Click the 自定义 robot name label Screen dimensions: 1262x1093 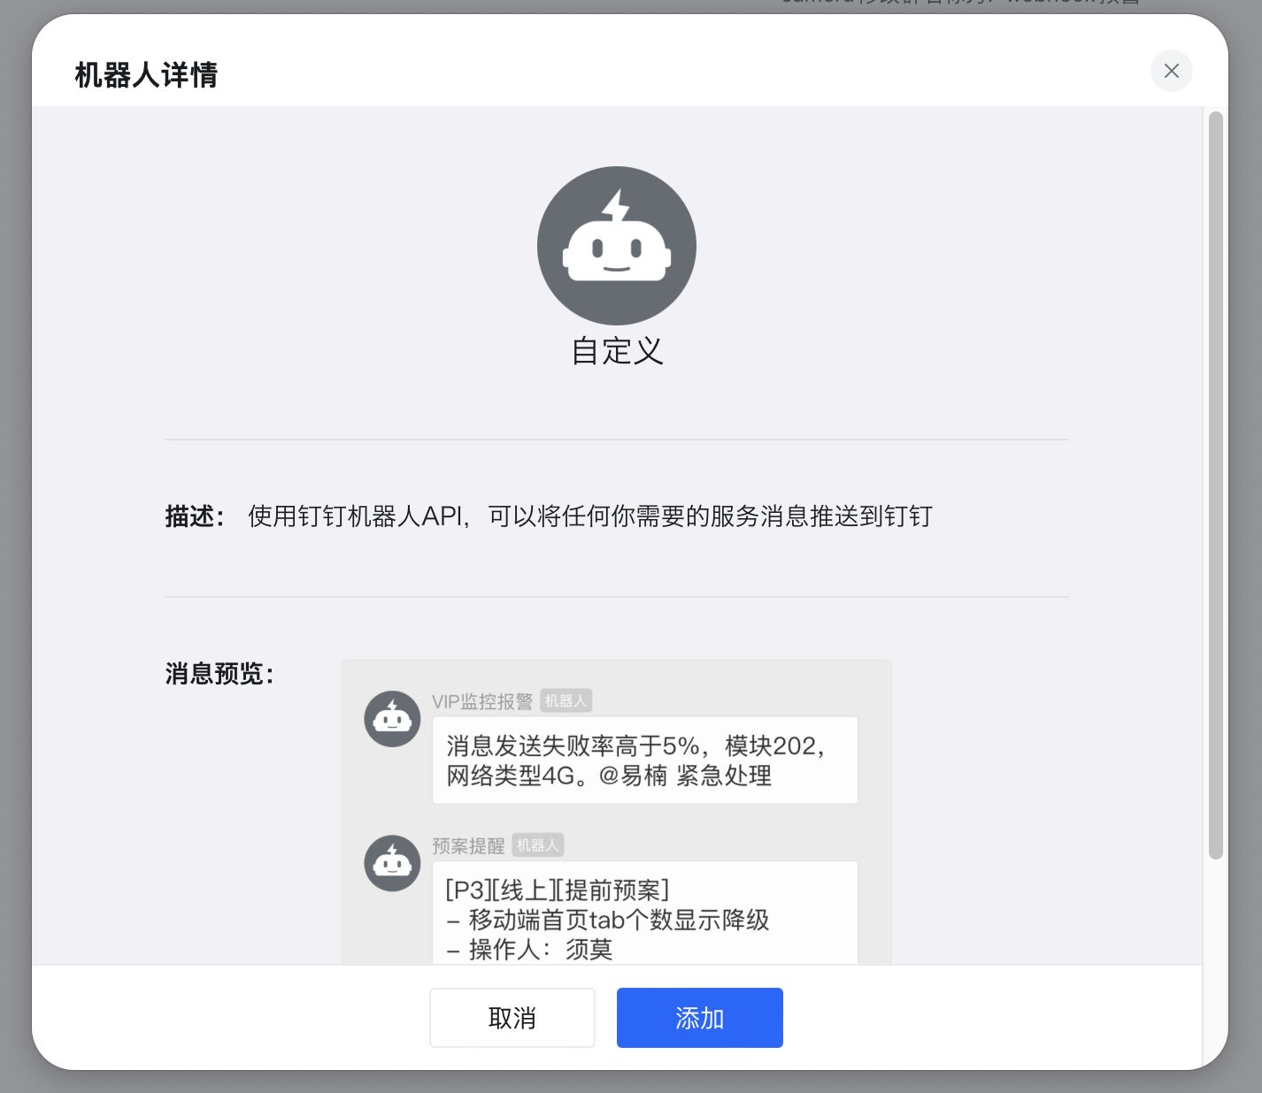616,351
